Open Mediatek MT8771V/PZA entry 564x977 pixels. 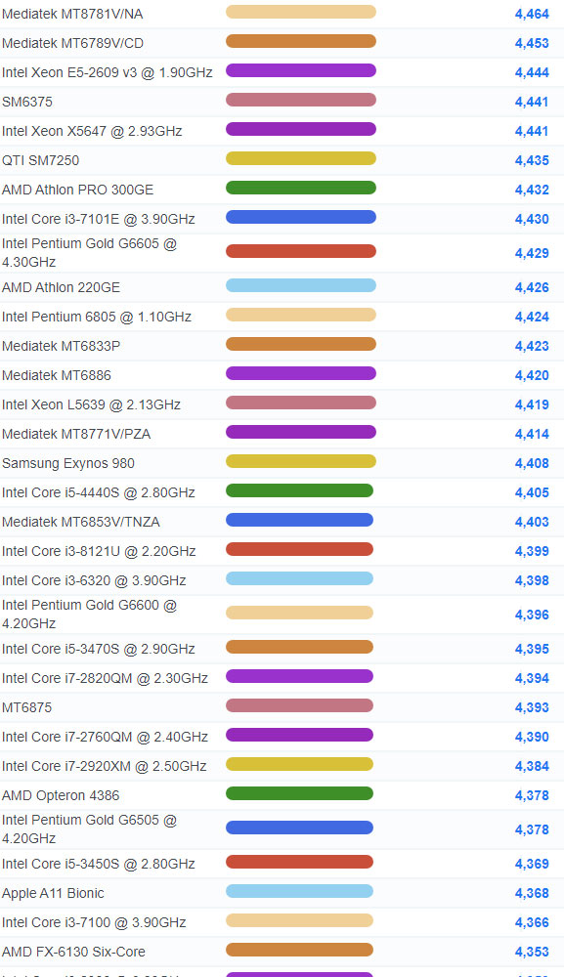click(76, 434)
